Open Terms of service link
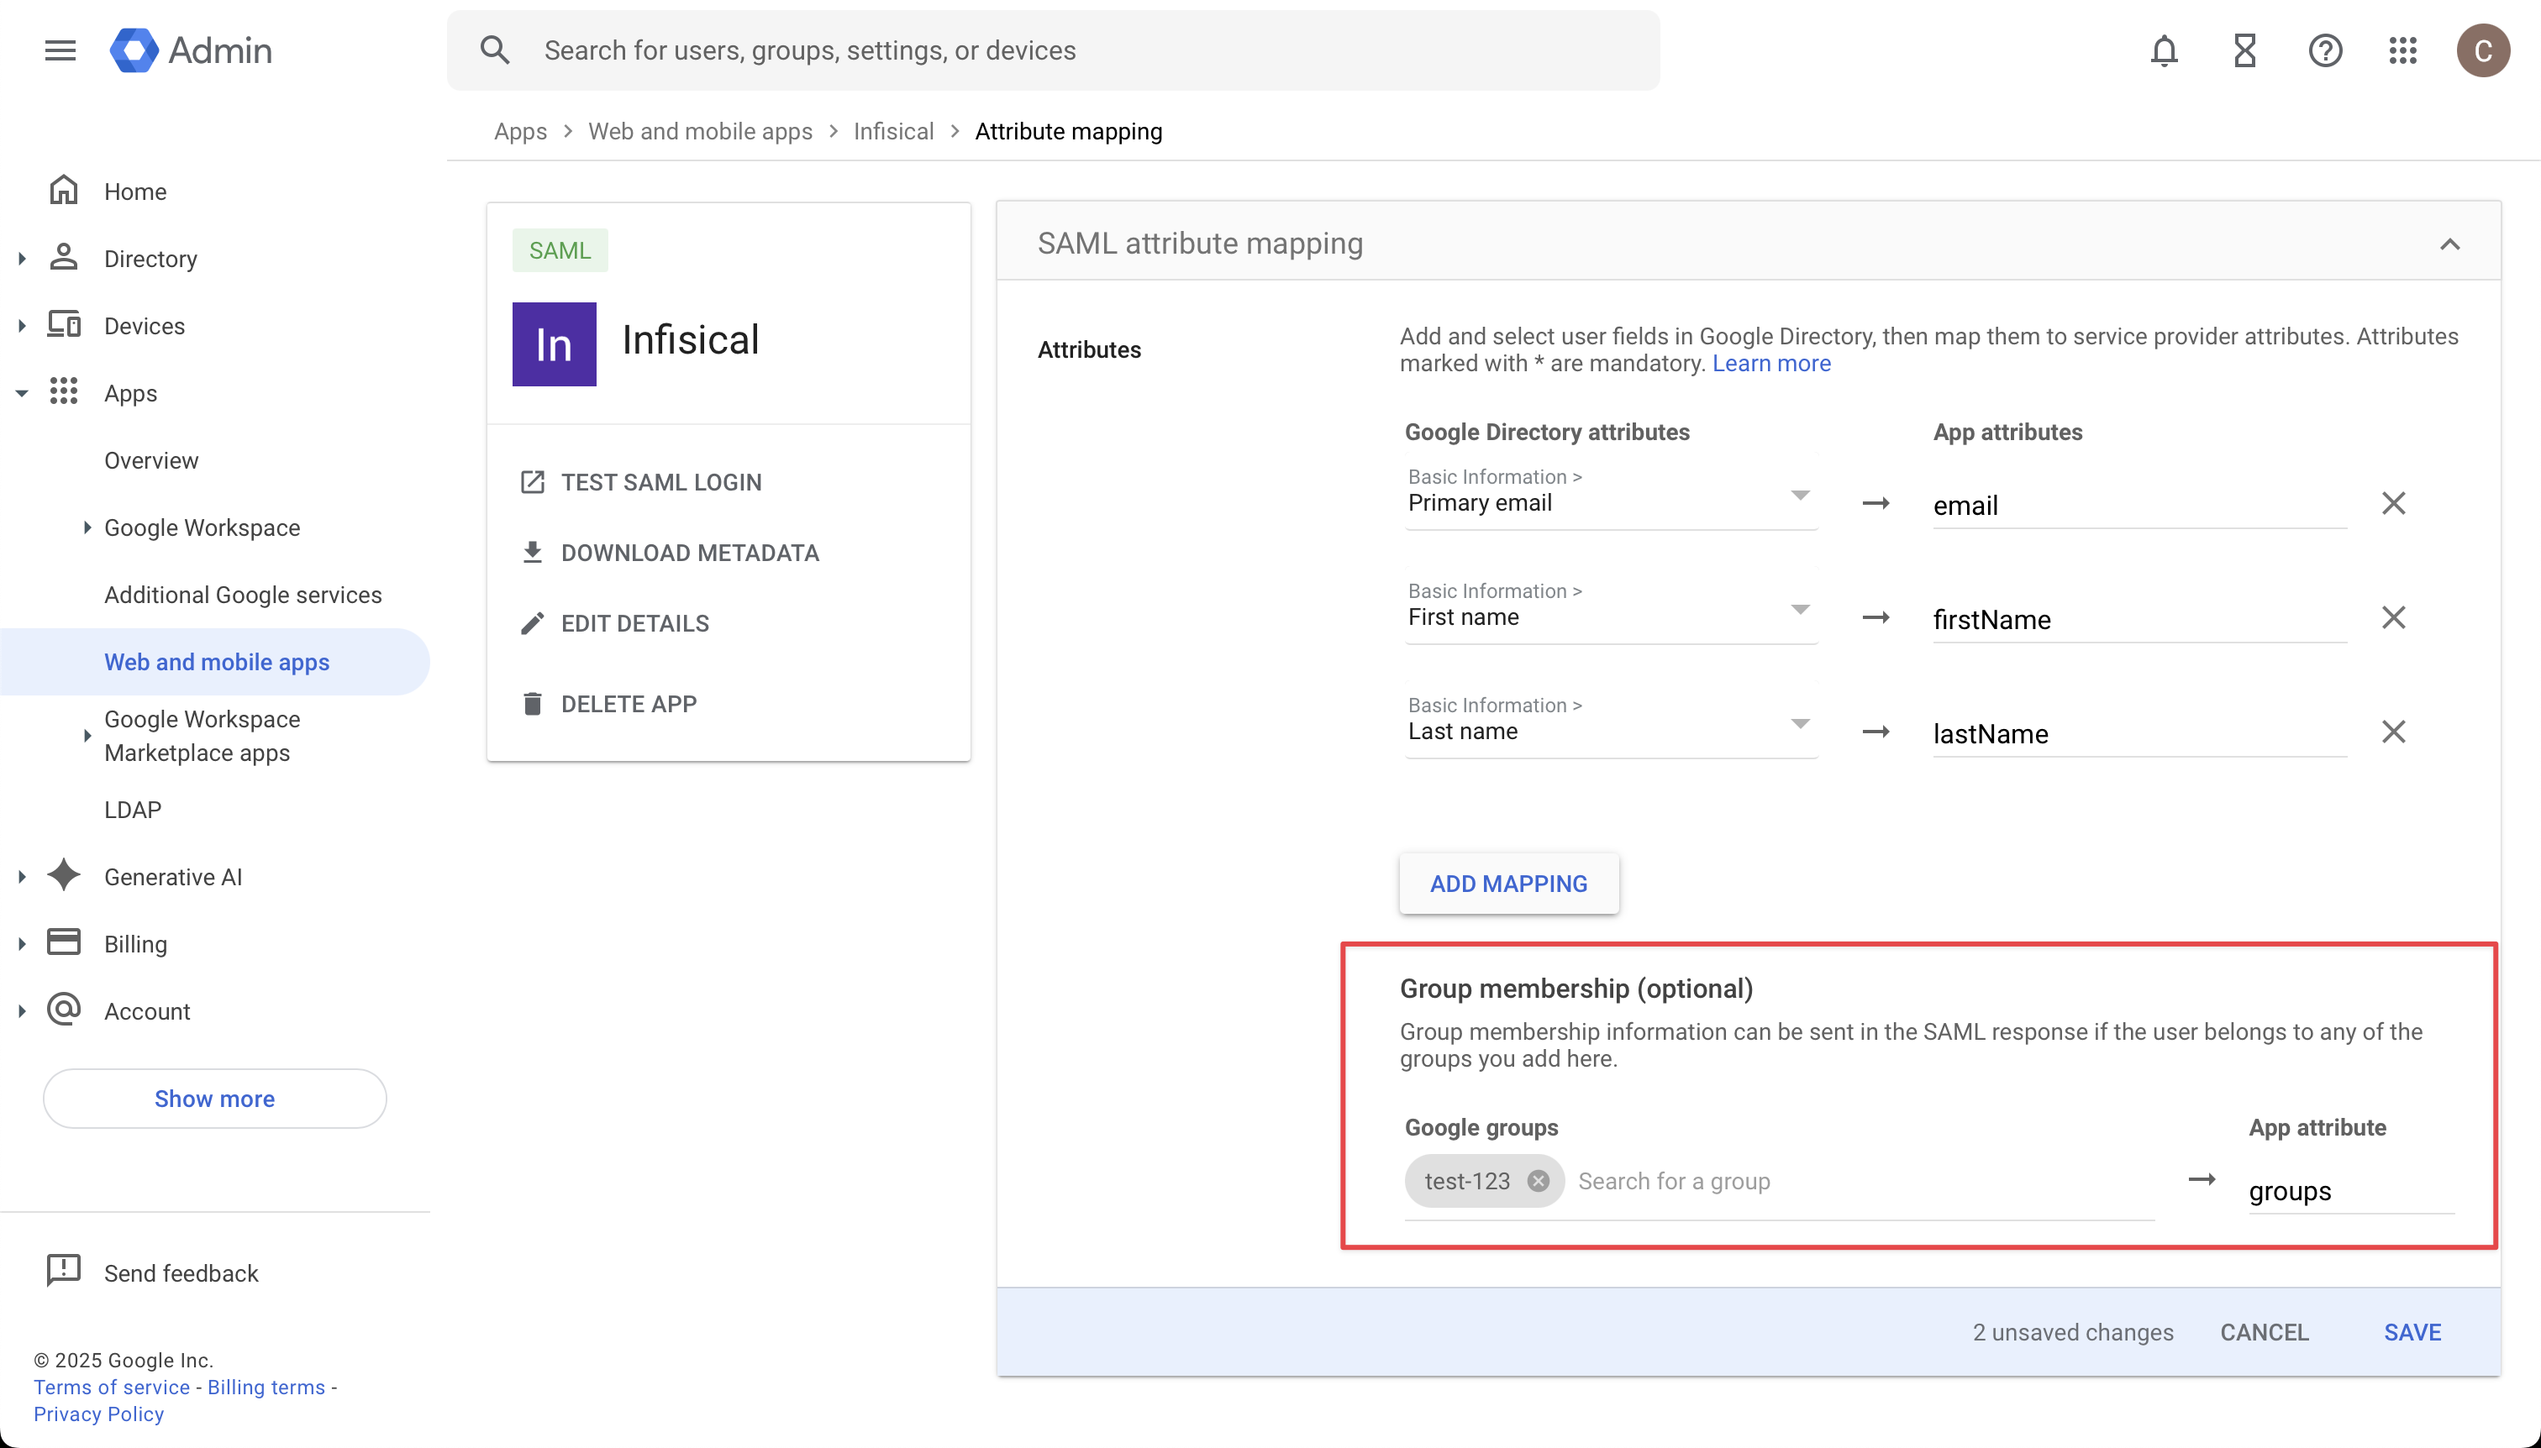The width and height of the screenshot is (2541, 1448). [x=112, y=1387]
